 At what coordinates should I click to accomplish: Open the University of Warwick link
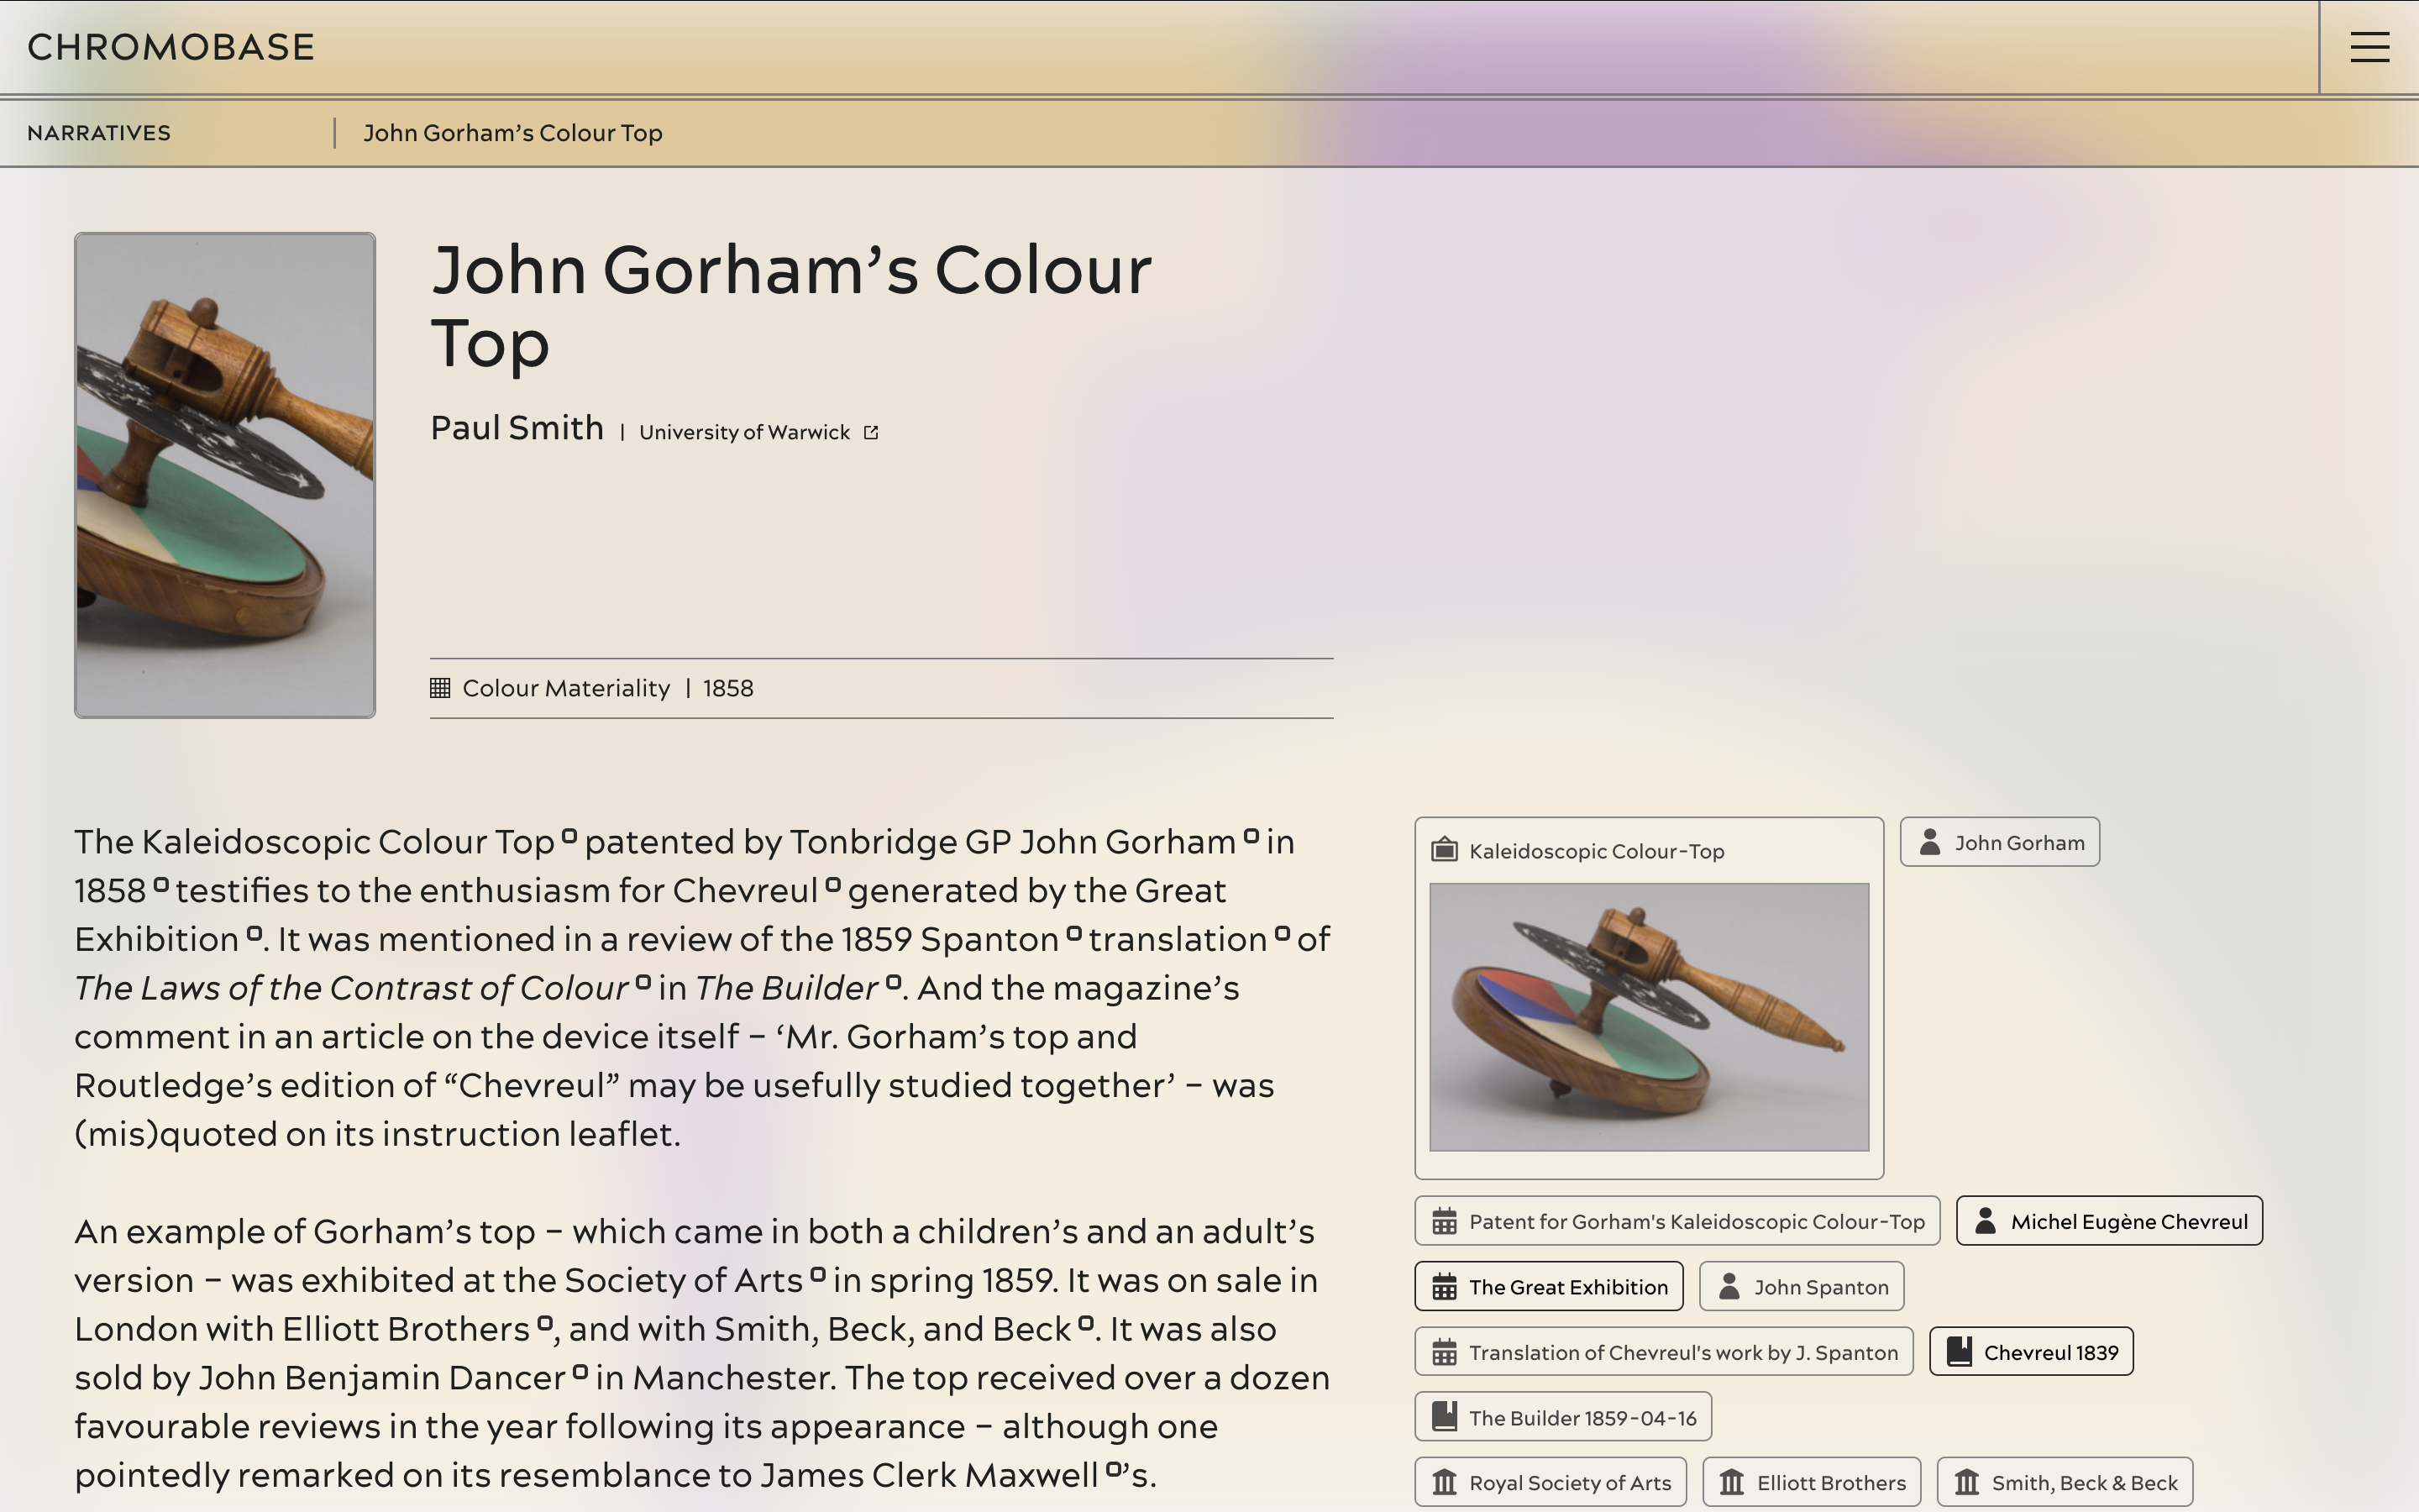coord(745,432)
